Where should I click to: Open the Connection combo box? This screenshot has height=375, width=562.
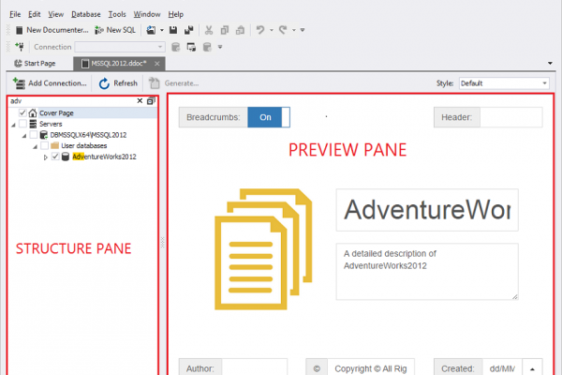click(x=120, y=47)
